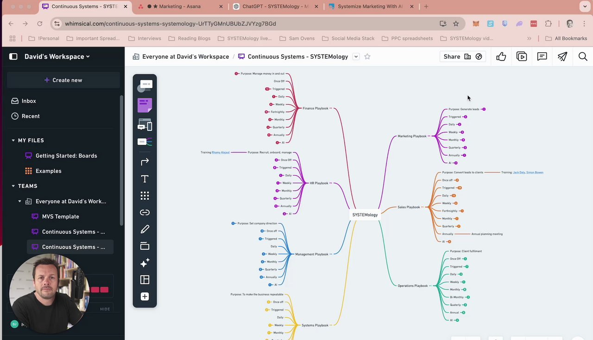Select the Text tool
The image size is (593, 340).
[145, 179]
